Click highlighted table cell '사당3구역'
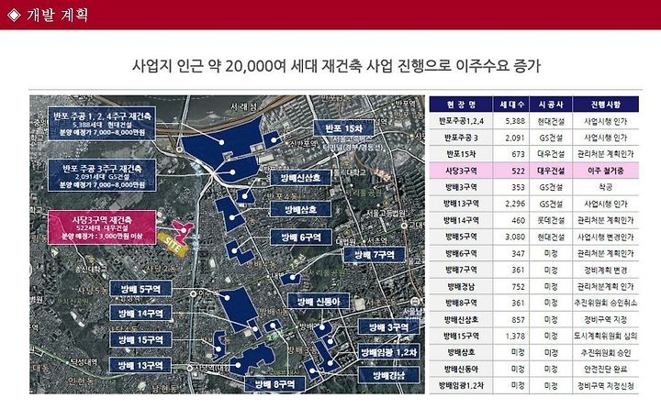661x420 pixels. pyautogui.click(x=461, y=171)
